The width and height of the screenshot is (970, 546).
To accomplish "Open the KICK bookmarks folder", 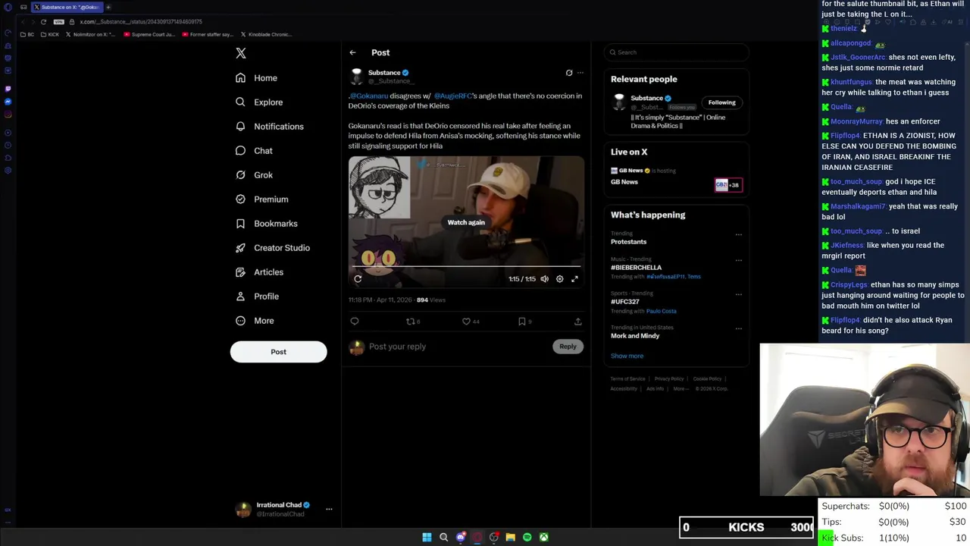I will coord(50,34).
